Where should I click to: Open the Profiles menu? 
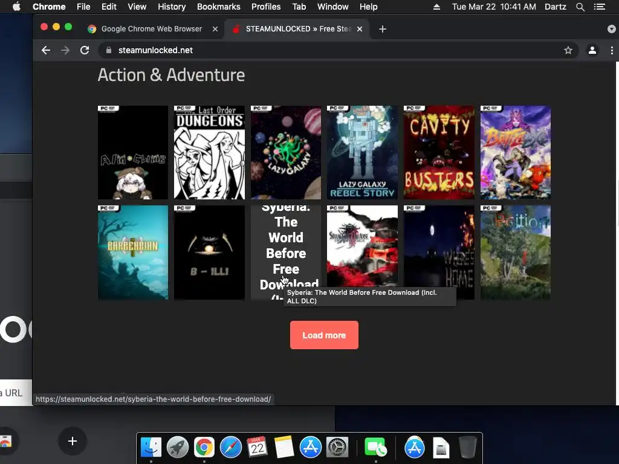[x=266, y=7]
